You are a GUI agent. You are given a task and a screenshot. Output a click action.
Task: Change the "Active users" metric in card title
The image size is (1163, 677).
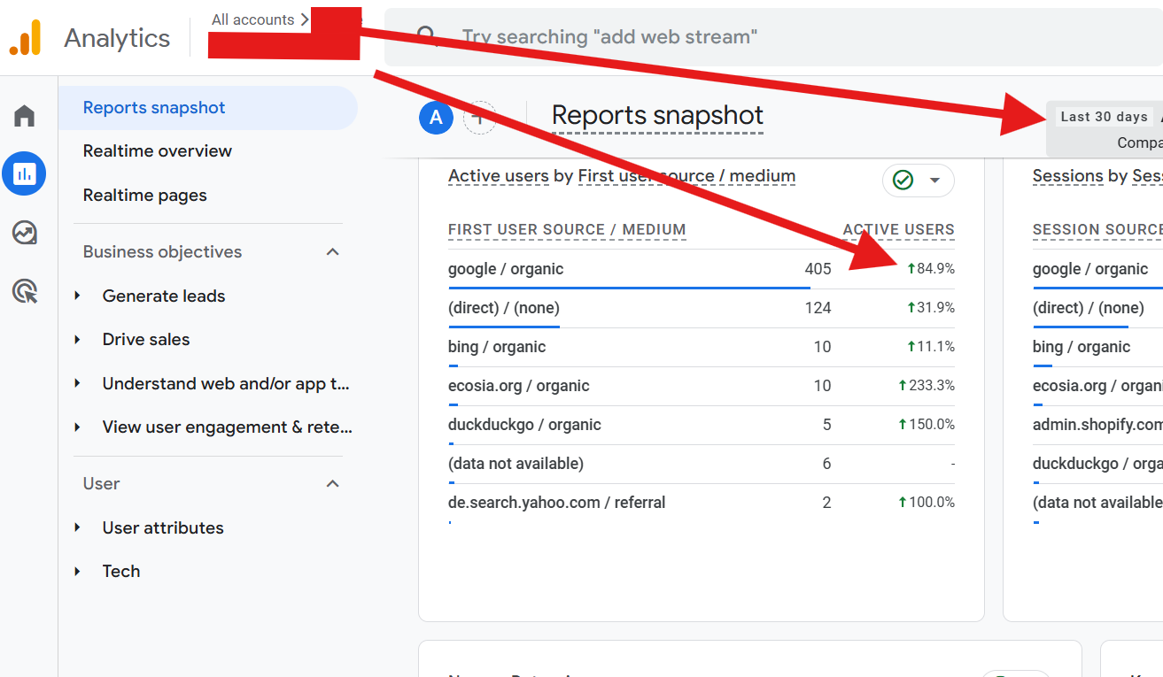[x=499, y=176]
